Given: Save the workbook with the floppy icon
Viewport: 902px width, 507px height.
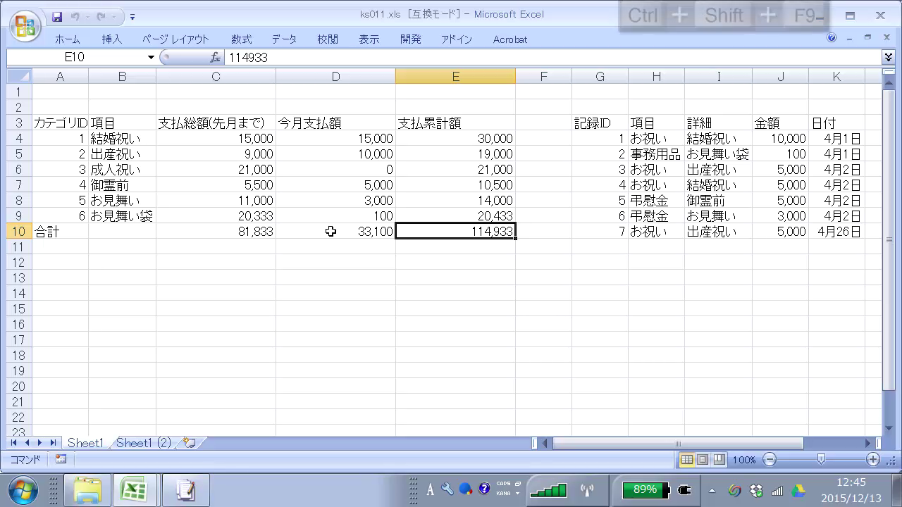Looking at the screenshot, I should [57, 16].
